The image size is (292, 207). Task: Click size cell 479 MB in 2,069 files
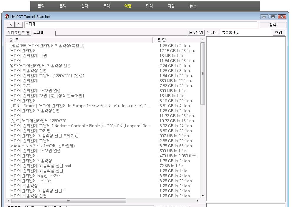point(178,156)
